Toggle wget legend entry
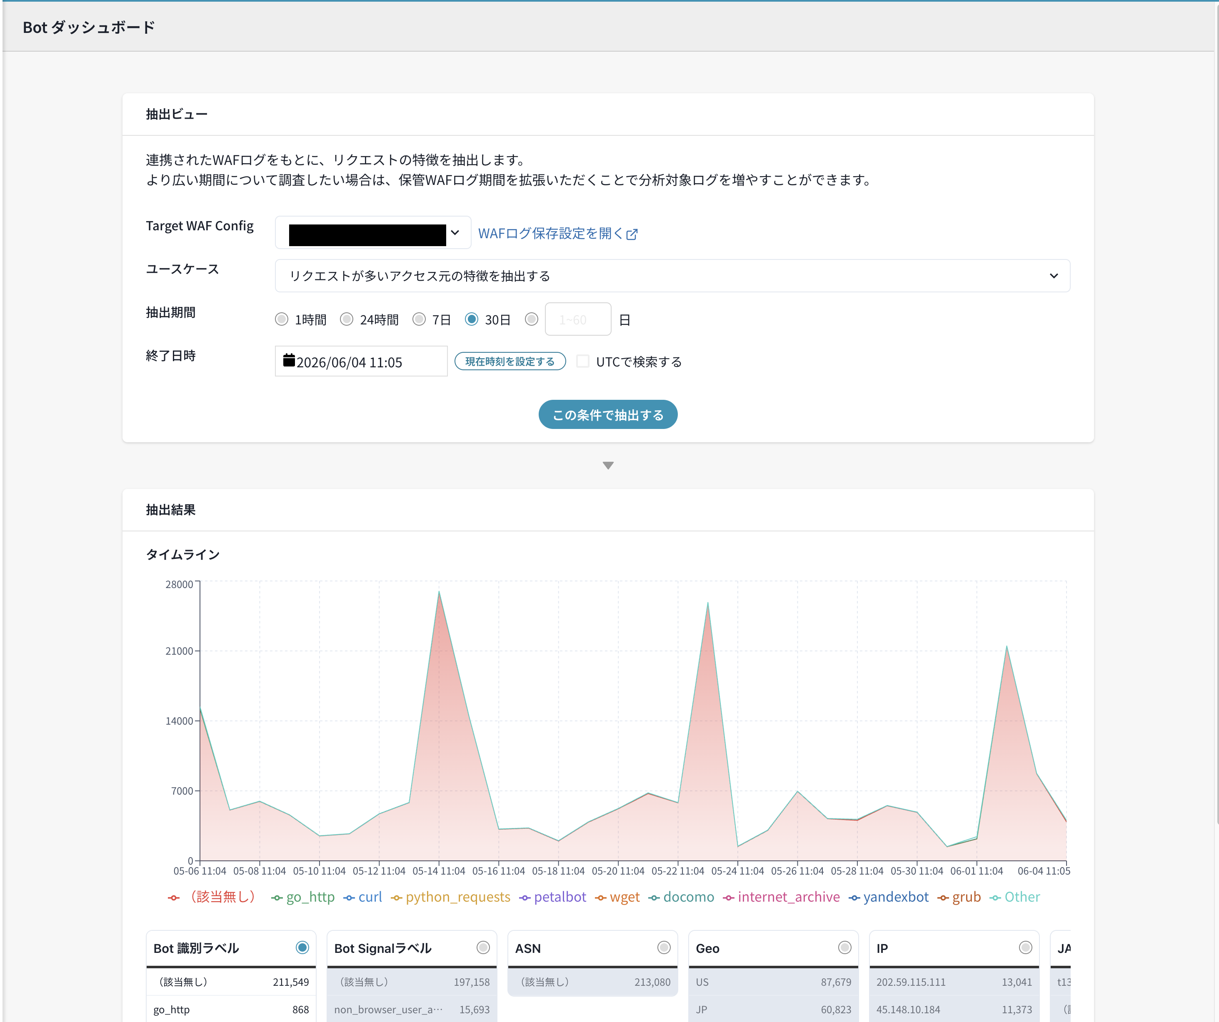Image resolution: width=1219 pixels, height=1022 pixels. pos(617,897)
